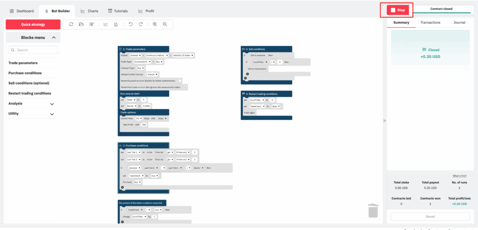The height and width of the screenshot is (230, 478).
Task: Click the icon beside '1. Trade parameters' header
Action: coord(120,49)
